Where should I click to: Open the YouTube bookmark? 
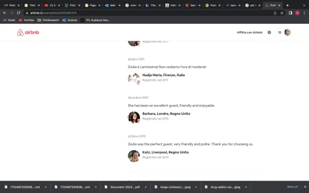[26, 20]
